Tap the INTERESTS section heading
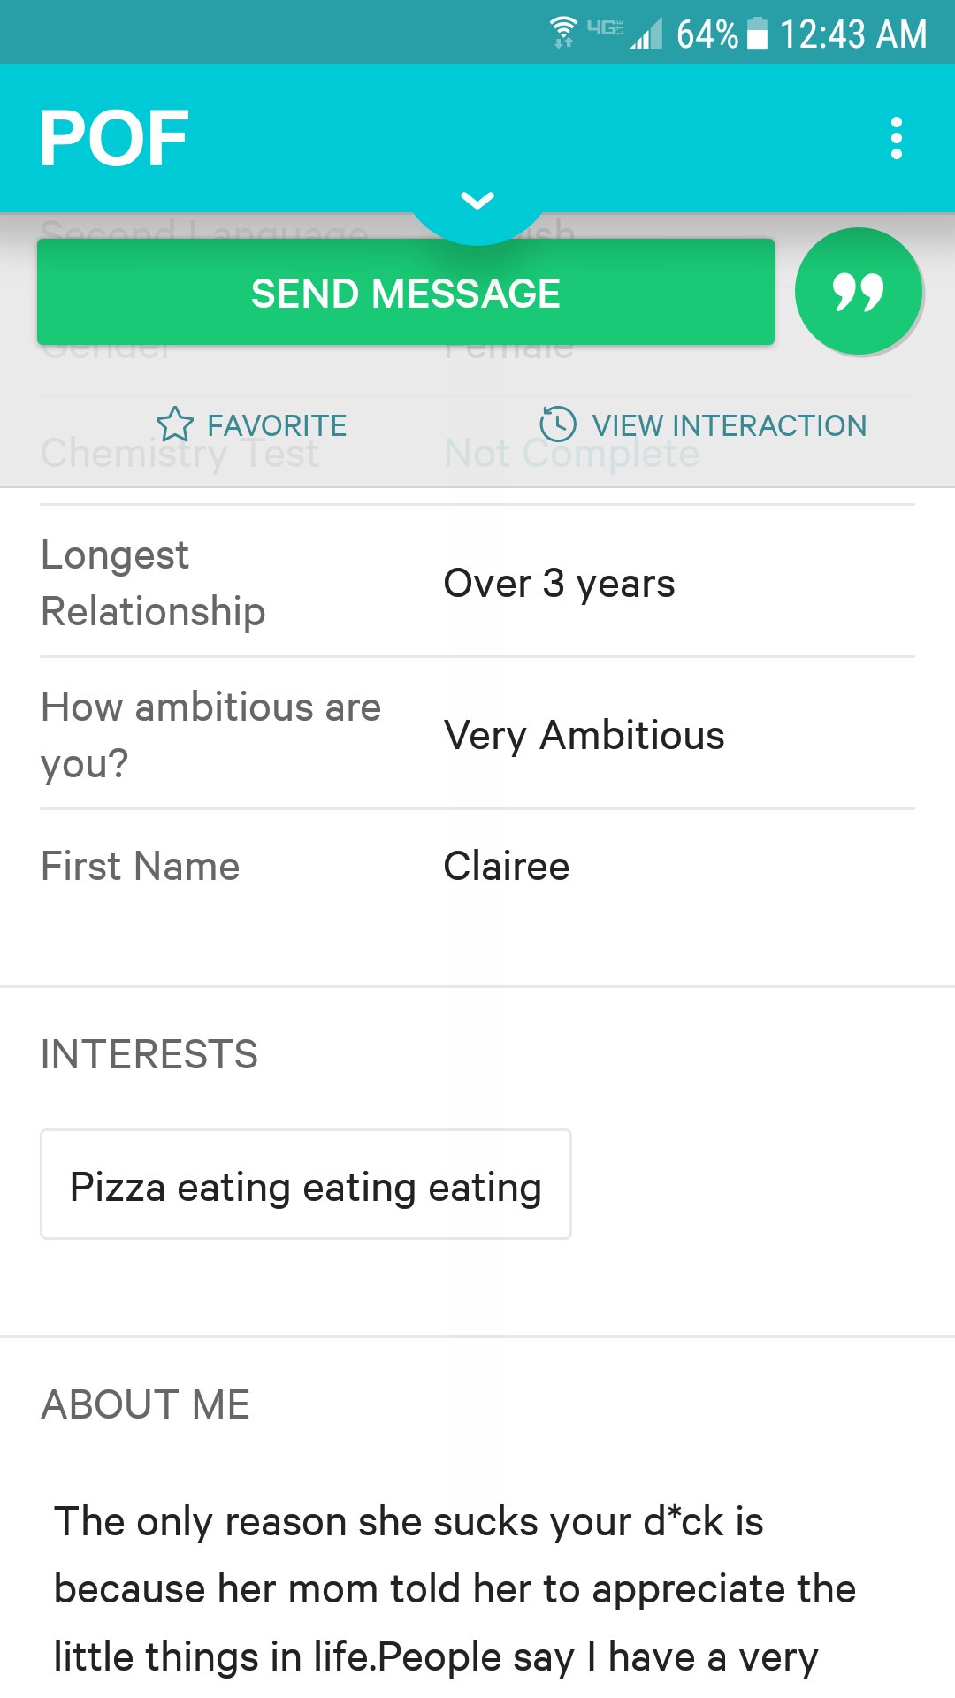955x1698 pixels. tap(149, 1054)
